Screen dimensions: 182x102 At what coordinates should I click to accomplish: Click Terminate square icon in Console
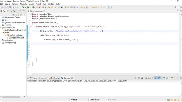[135, 78]
